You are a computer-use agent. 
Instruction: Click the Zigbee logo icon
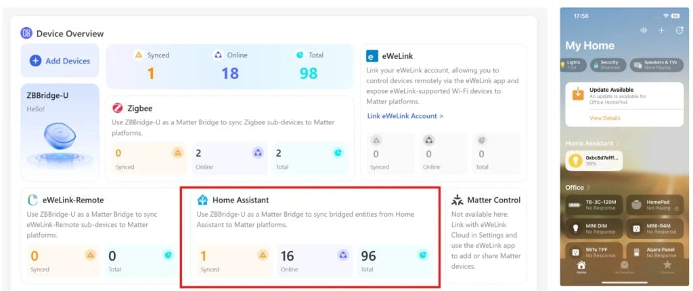tap(118, 108)
